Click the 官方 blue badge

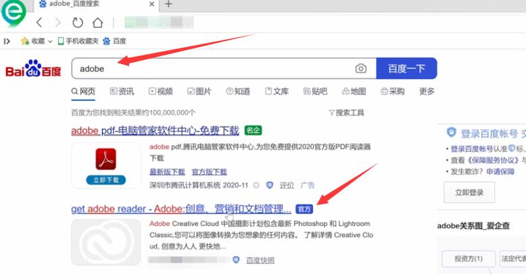click(x=304, y=209)
